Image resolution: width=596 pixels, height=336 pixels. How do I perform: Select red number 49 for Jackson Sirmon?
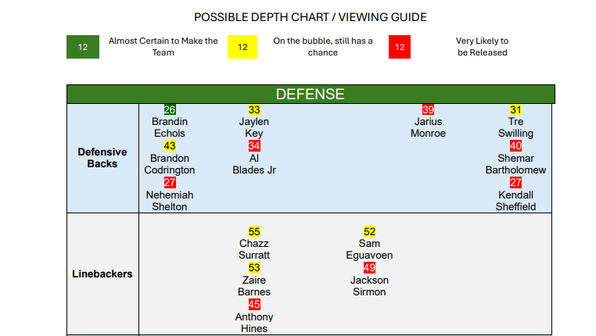tap(369, 268)
